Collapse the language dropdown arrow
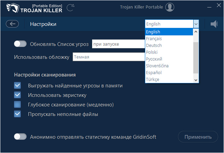This screenshot has height=153, width=224. pyautogui.click(x=196, y=24)
